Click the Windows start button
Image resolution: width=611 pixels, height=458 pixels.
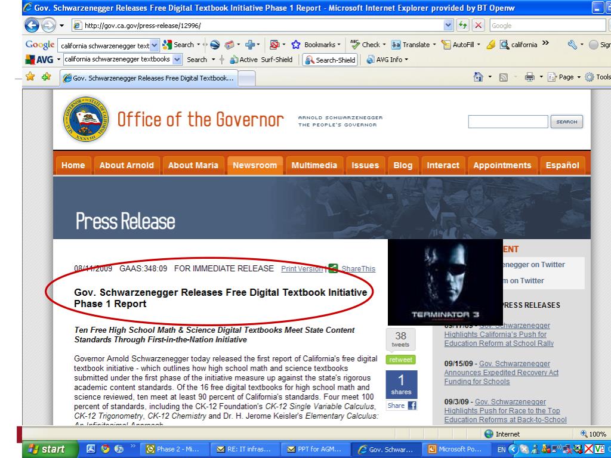pos(50,450)
